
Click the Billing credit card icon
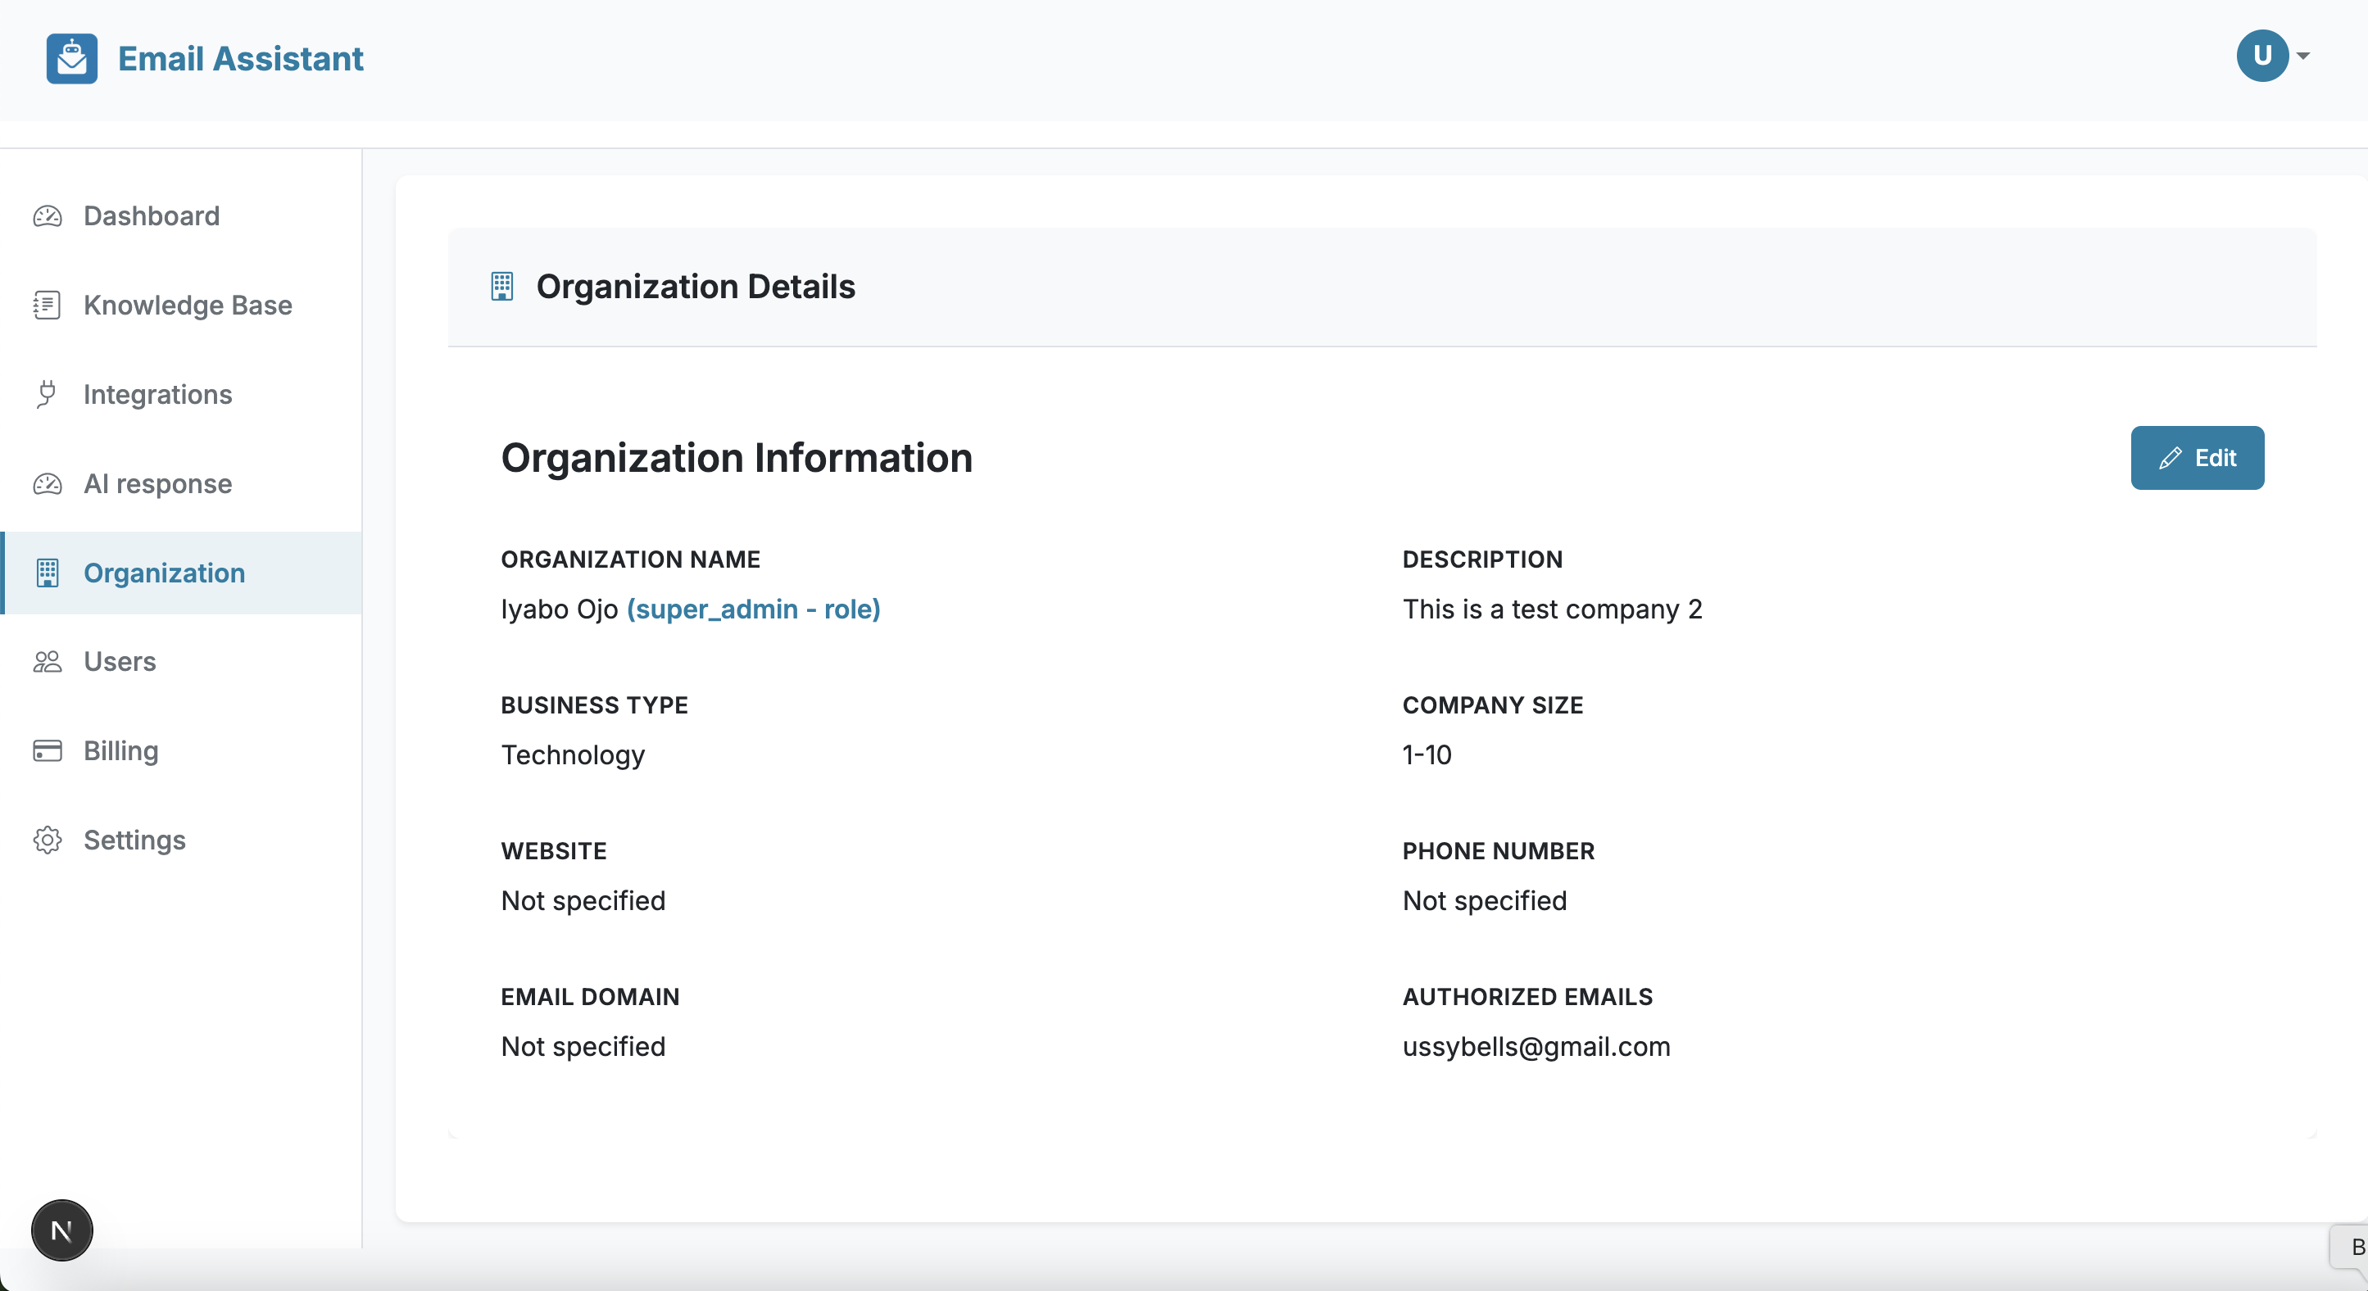point(48,750)
